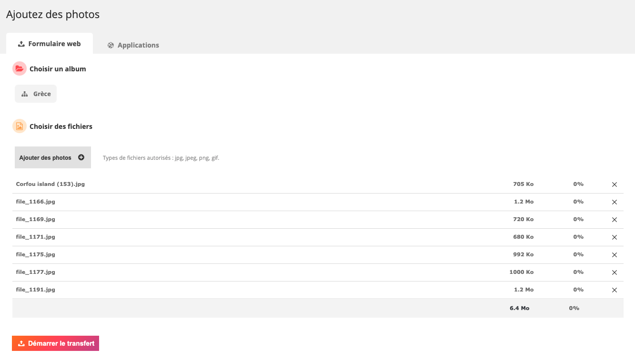Select the file_1175.jpg file name
The image size is (635, 359).
[x=36, y=254]
